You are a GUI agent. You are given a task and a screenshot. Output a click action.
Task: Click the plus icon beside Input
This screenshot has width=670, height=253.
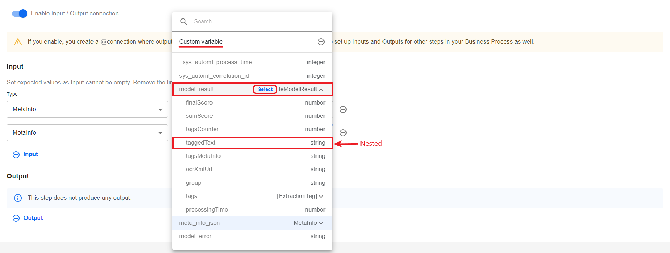(16, 155)
